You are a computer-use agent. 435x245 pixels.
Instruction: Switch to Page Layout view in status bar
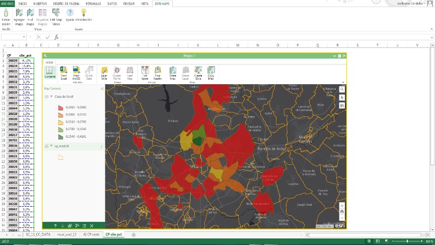coord(377,241)
